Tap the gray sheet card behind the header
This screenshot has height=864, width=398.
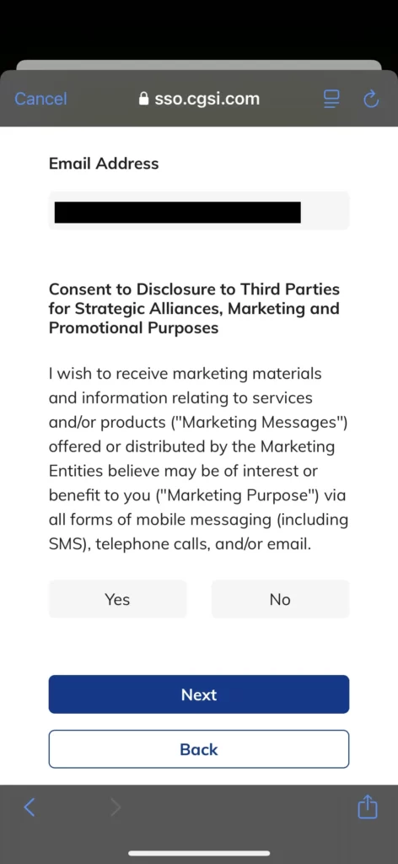pyautogui.click(x=199, y=65)
